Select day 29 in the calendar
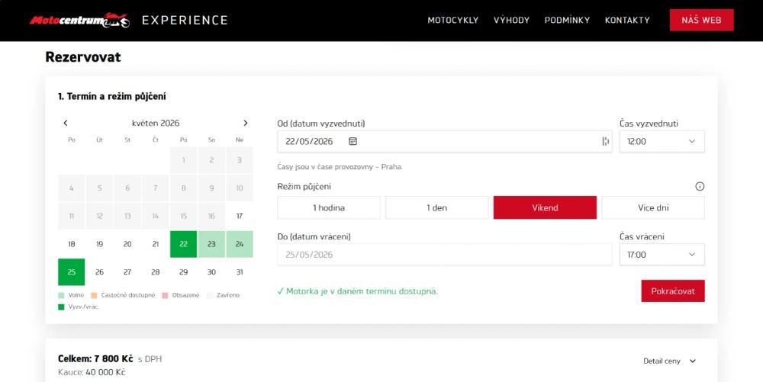Viewport: 763px width, 382px height. (183, 272)
